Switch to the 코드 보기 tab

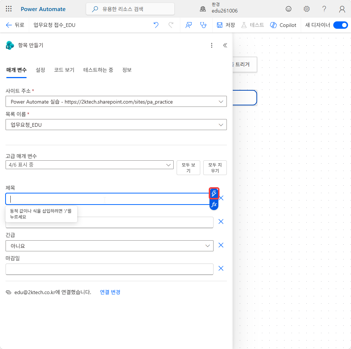point(64,70)
